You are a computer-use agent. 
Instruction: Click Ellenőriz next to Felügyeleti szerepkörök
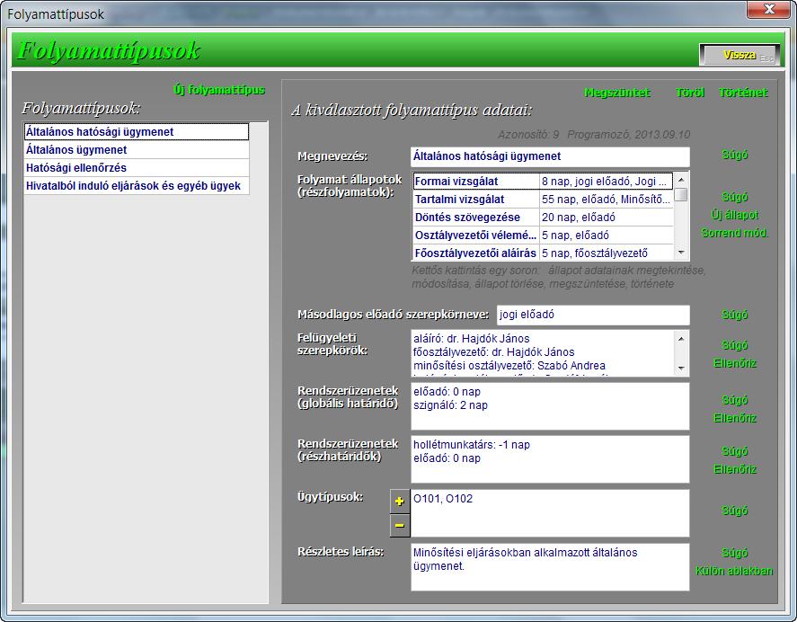tap(735, 364)
